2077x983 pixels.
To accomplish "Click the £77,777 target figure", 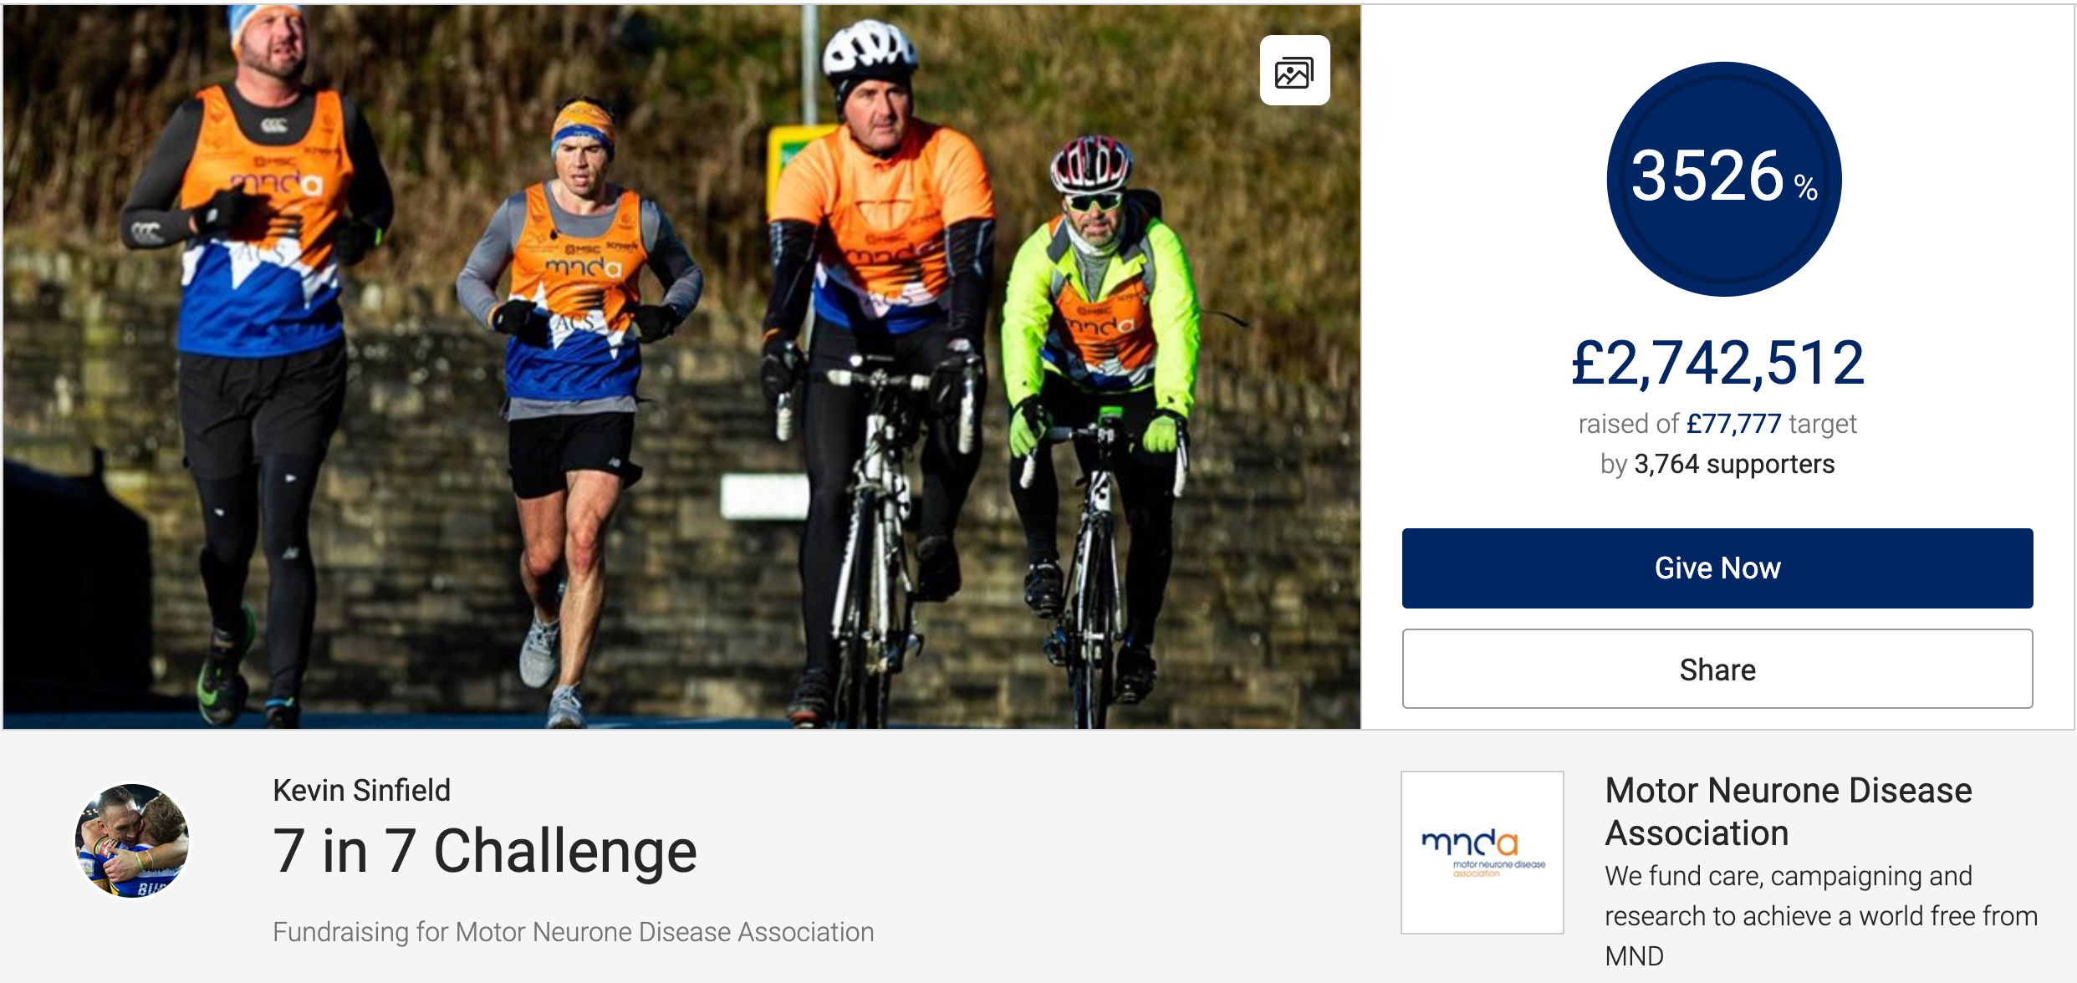I will [1734, 424].
